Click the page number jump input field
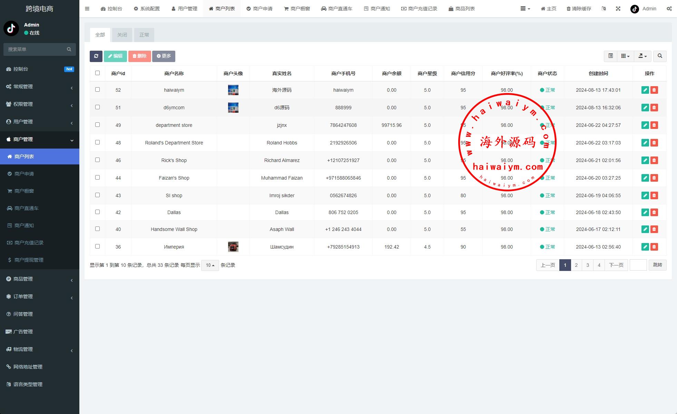The height and width of the screenshot is (414, 677). tap(638, 265)
